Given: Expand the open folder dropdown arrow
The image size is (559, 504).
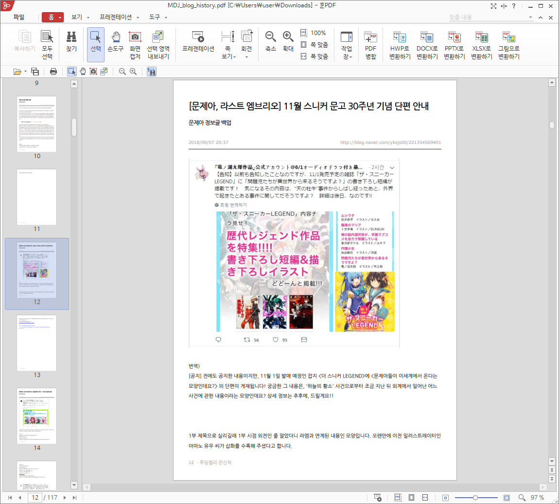Looking at the screenshot, I should [25, 72].
